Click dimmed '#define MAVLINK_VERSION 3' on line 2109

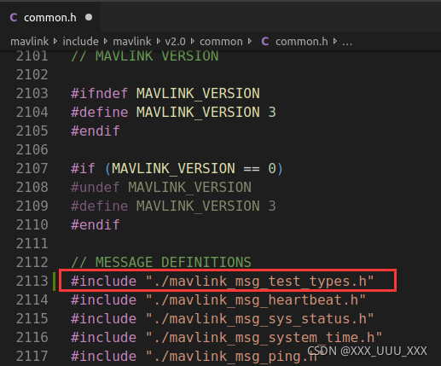(173, 206)
